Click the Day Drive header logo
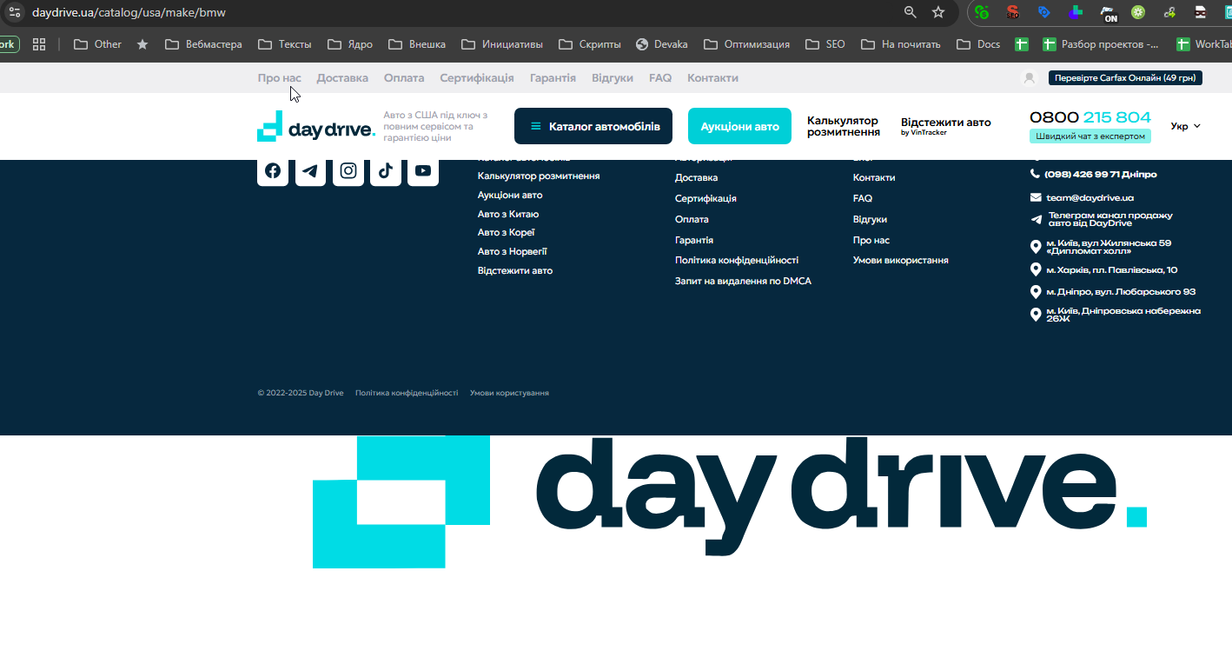Image resolution: width=1232 pixels, height=664 pixels. 316,127
